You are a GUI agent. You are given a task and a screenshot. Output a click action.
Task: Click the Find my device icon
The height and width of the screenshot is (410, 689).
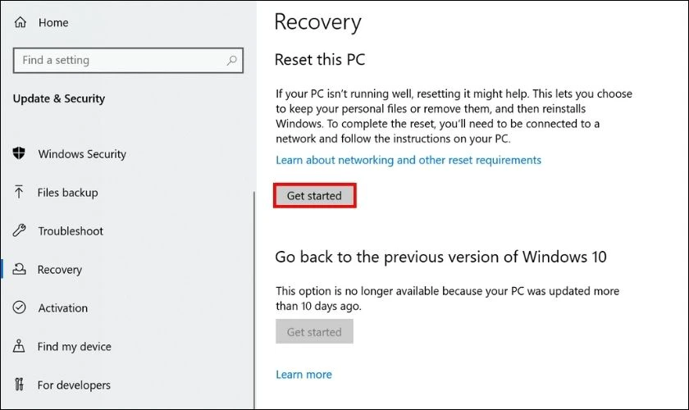pyautogui.click(x=19, y=346)
